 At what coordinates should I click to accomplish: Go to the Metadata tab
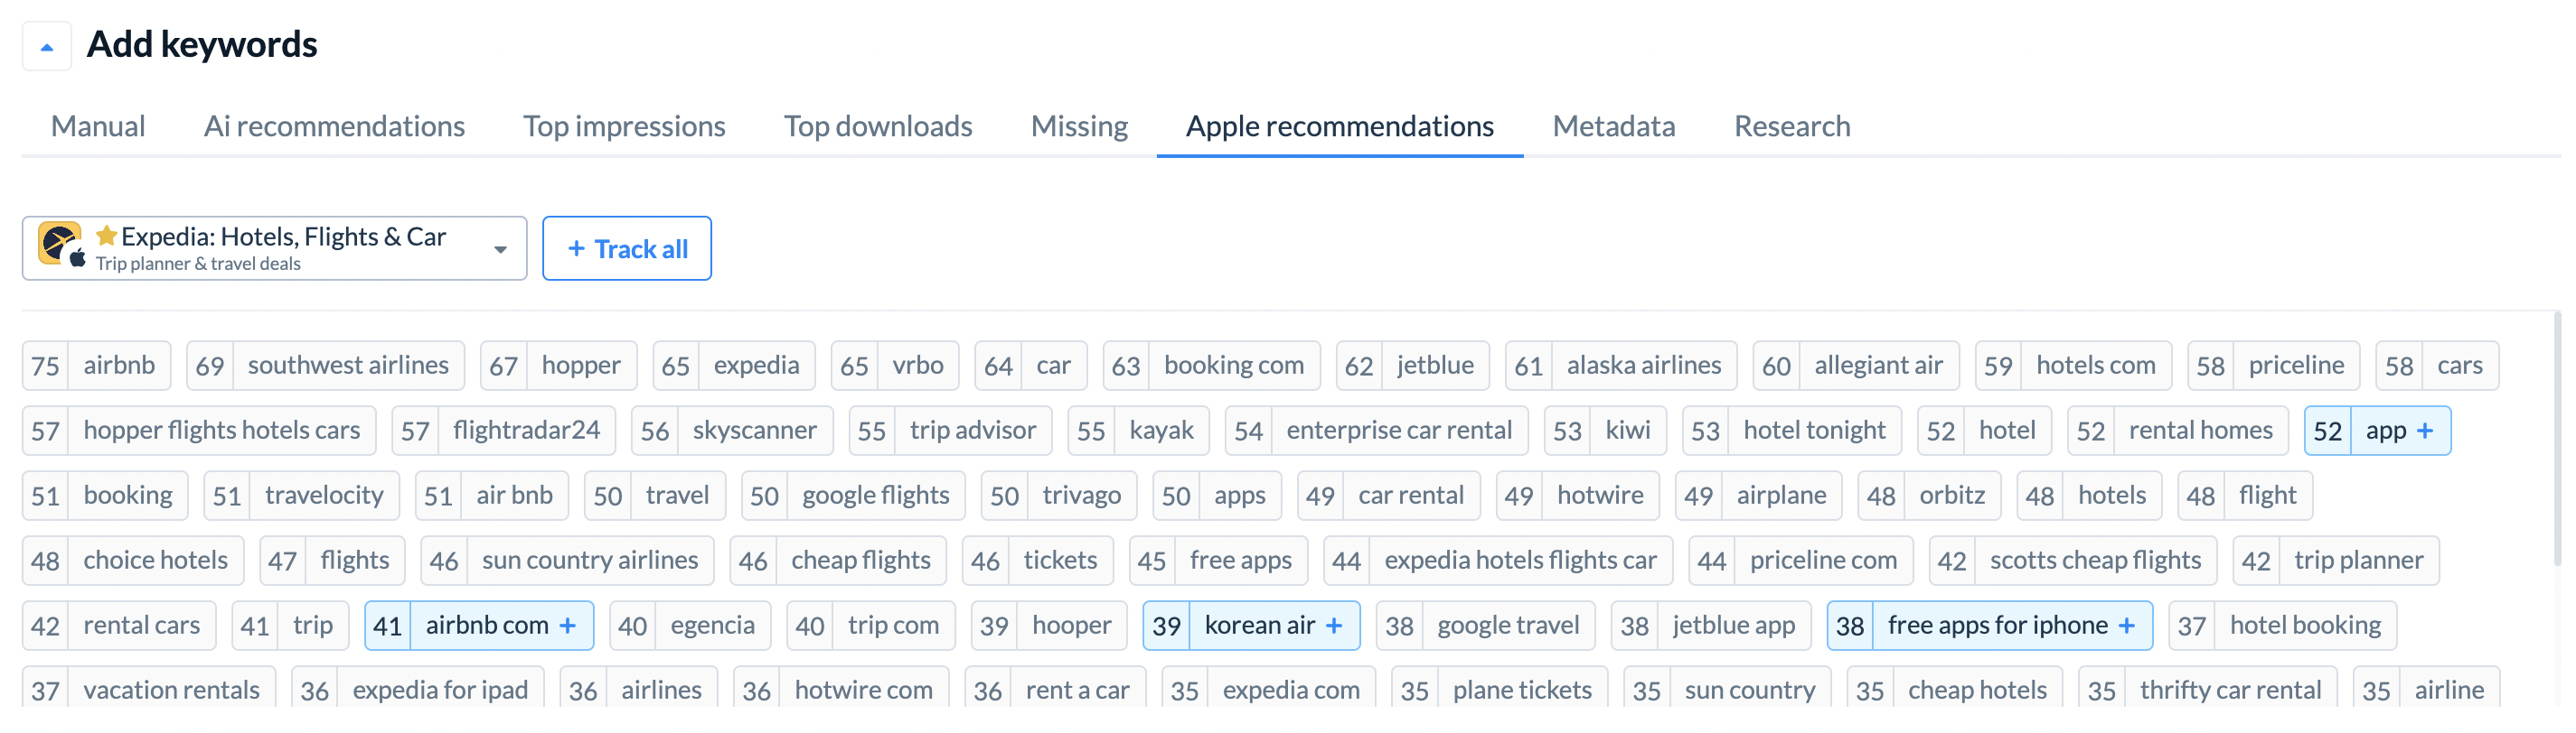coord(1613,125)
